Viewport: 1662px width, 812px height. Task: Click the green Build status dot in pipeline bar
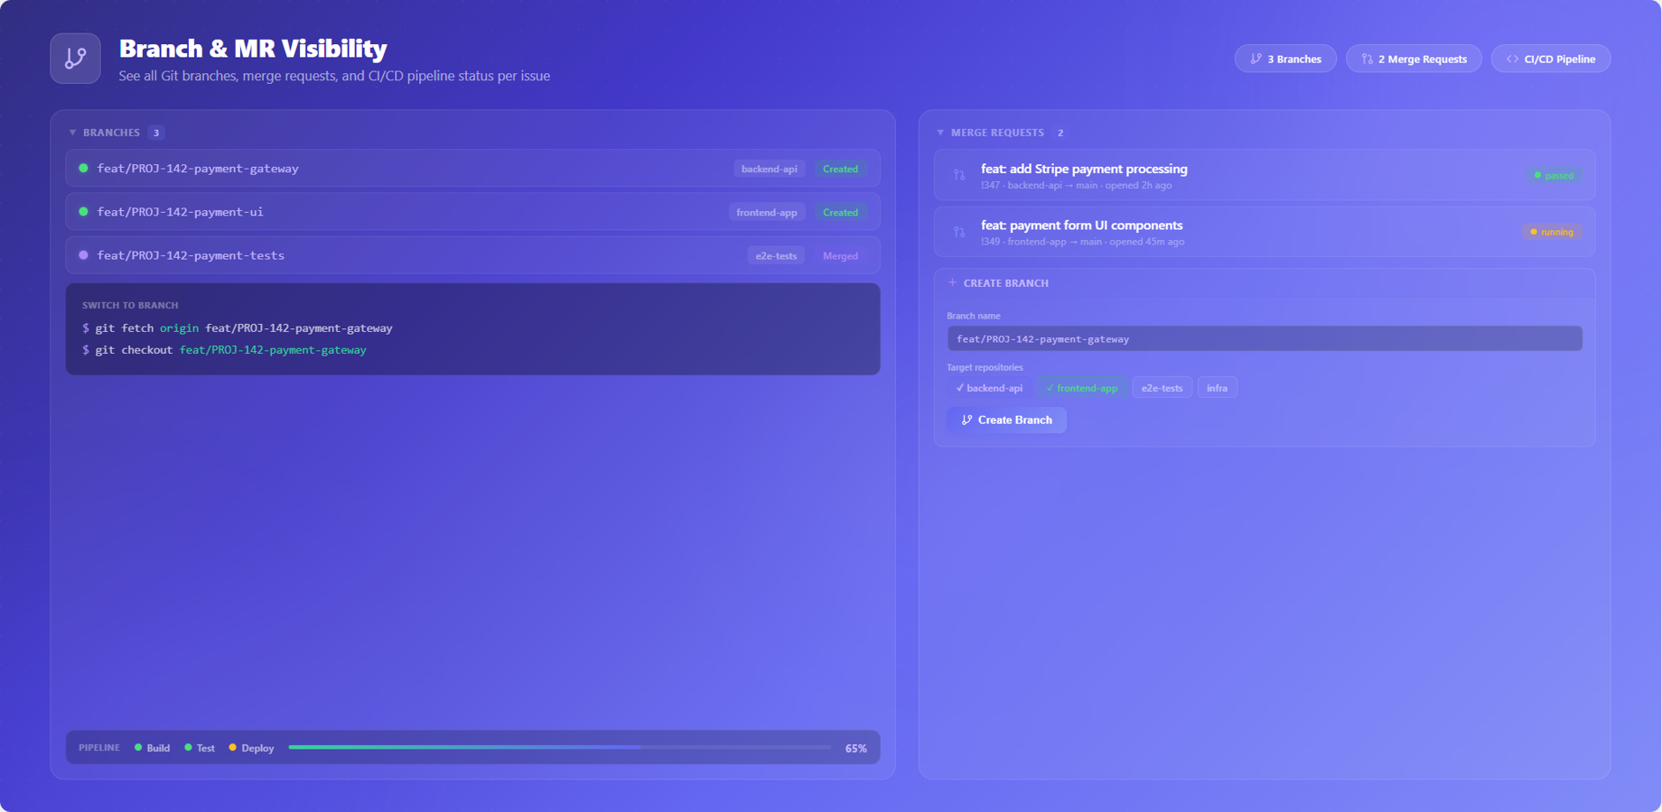[139, 748]
